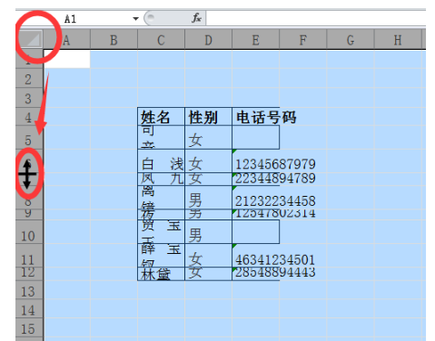Viewport: 435px width, 341px height.
Task: Click the 女 cell beside 白 浅
Action: (x=208, y=161)
